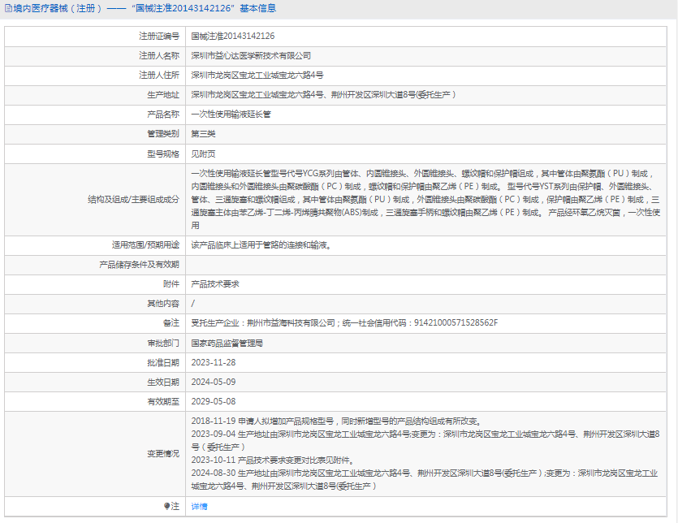Click the registration number 国械注准20143142126 value
Viewport: 678px width, 523px height.
click(x=232, y=36)
